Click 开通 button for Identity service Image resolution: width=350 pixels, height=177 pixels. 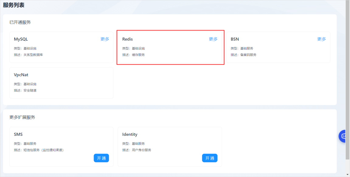click(210, 158)
